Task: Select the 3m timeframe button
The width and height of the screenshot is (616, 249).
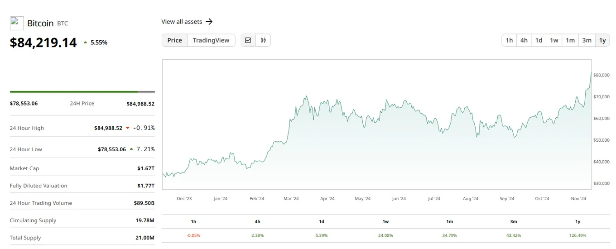Action: [587, 40]
